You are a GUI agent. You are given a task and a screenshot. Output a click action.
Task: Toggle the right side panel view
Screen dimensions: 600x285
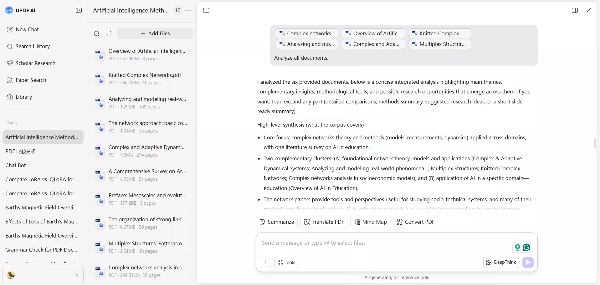575,10
